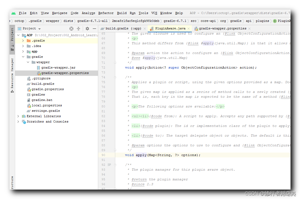Open the Refactor menu
The width and height of the screenshot is (300, 199).
[106, 13]
